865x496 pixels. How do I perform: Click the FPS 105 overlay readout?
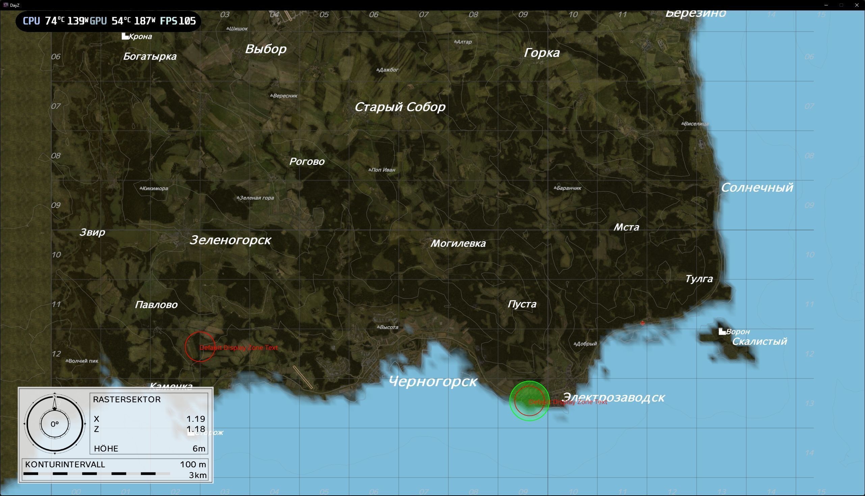[x=178, y=21]
